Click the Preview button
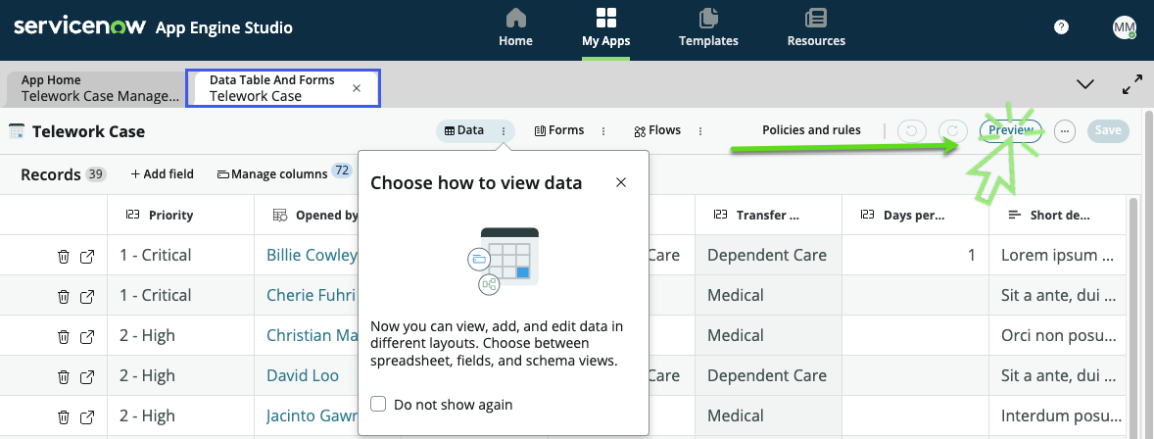The height and width of the screenshot is (439, 1154). (x=1010, y=131)
